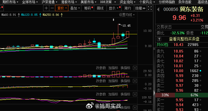This screenshot has width=208, height=111.
Task: Open 全球市场 menu
Action: tap(30, 2)
